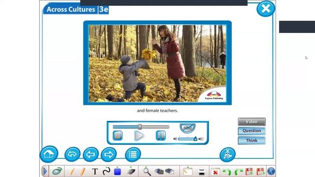Select the thin pen tool
Viewport: 315px width, 177px height.
click(72, 172)
